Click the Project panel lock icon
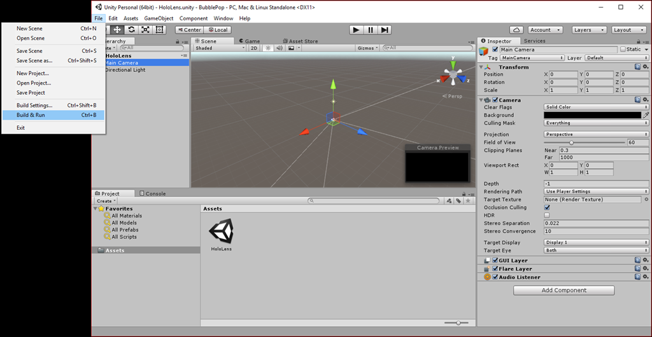The image size is (652, 337). click(x=464, y=194)
